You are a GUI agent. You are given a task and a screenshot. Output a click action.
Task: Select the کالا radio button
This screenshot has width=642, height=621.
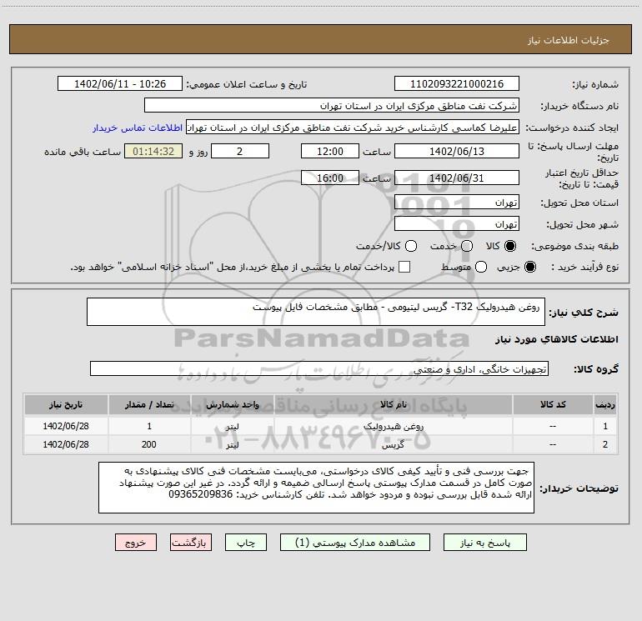pos(510,246)
